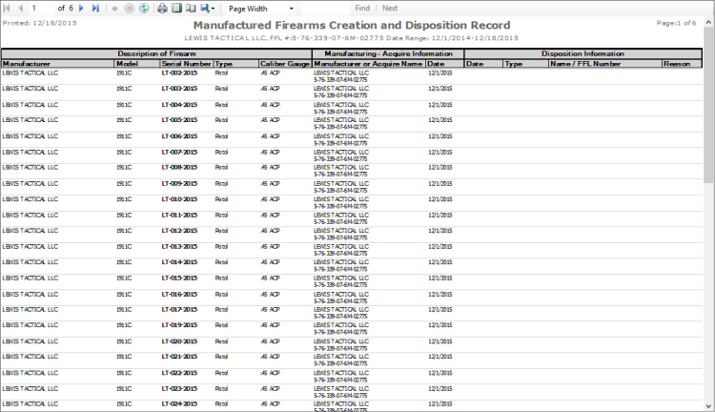This screenshot has height=412, width=715.
Task: Click serial number LT-023-2015
Action: pyautogui.click(x=179, y=389)
